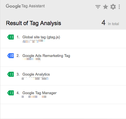Viewport: 126px width, 119px height.
Task: Select the Google Analytics result row
Action: pos(63,76)
